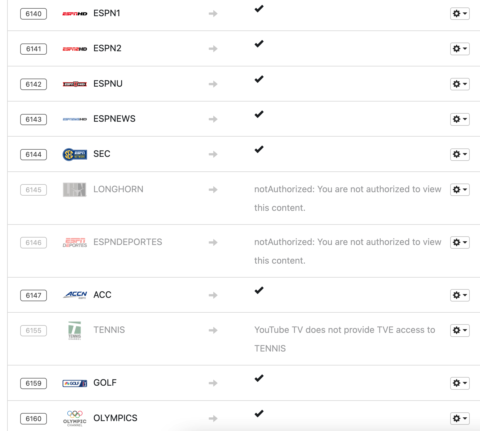Viewport: 480px width, 431px height.
Task: Click the channel number badge 6140
Action: [34, 14]
